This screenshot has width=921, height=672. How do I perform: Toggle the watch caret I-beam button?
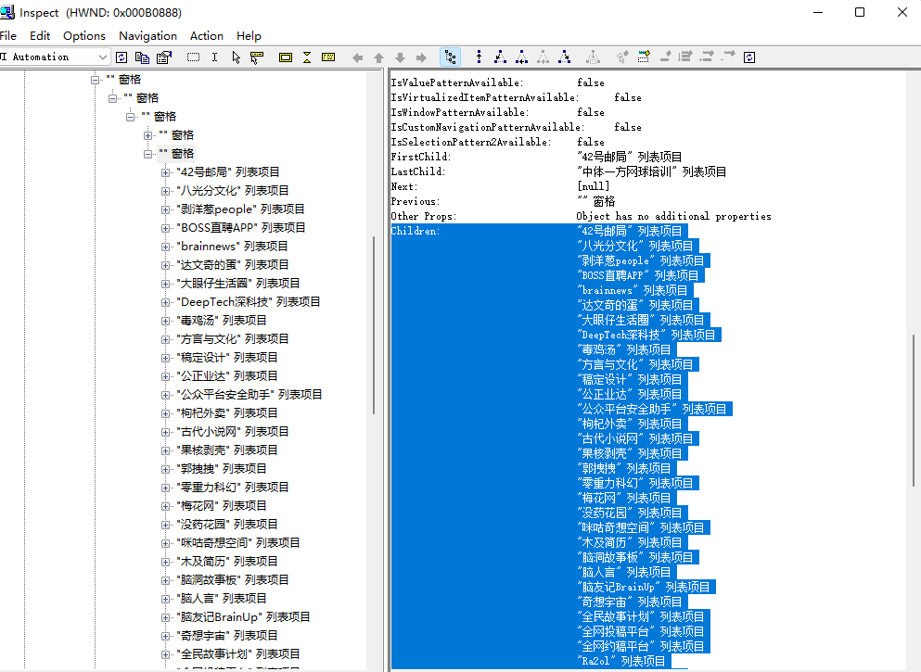214,57
